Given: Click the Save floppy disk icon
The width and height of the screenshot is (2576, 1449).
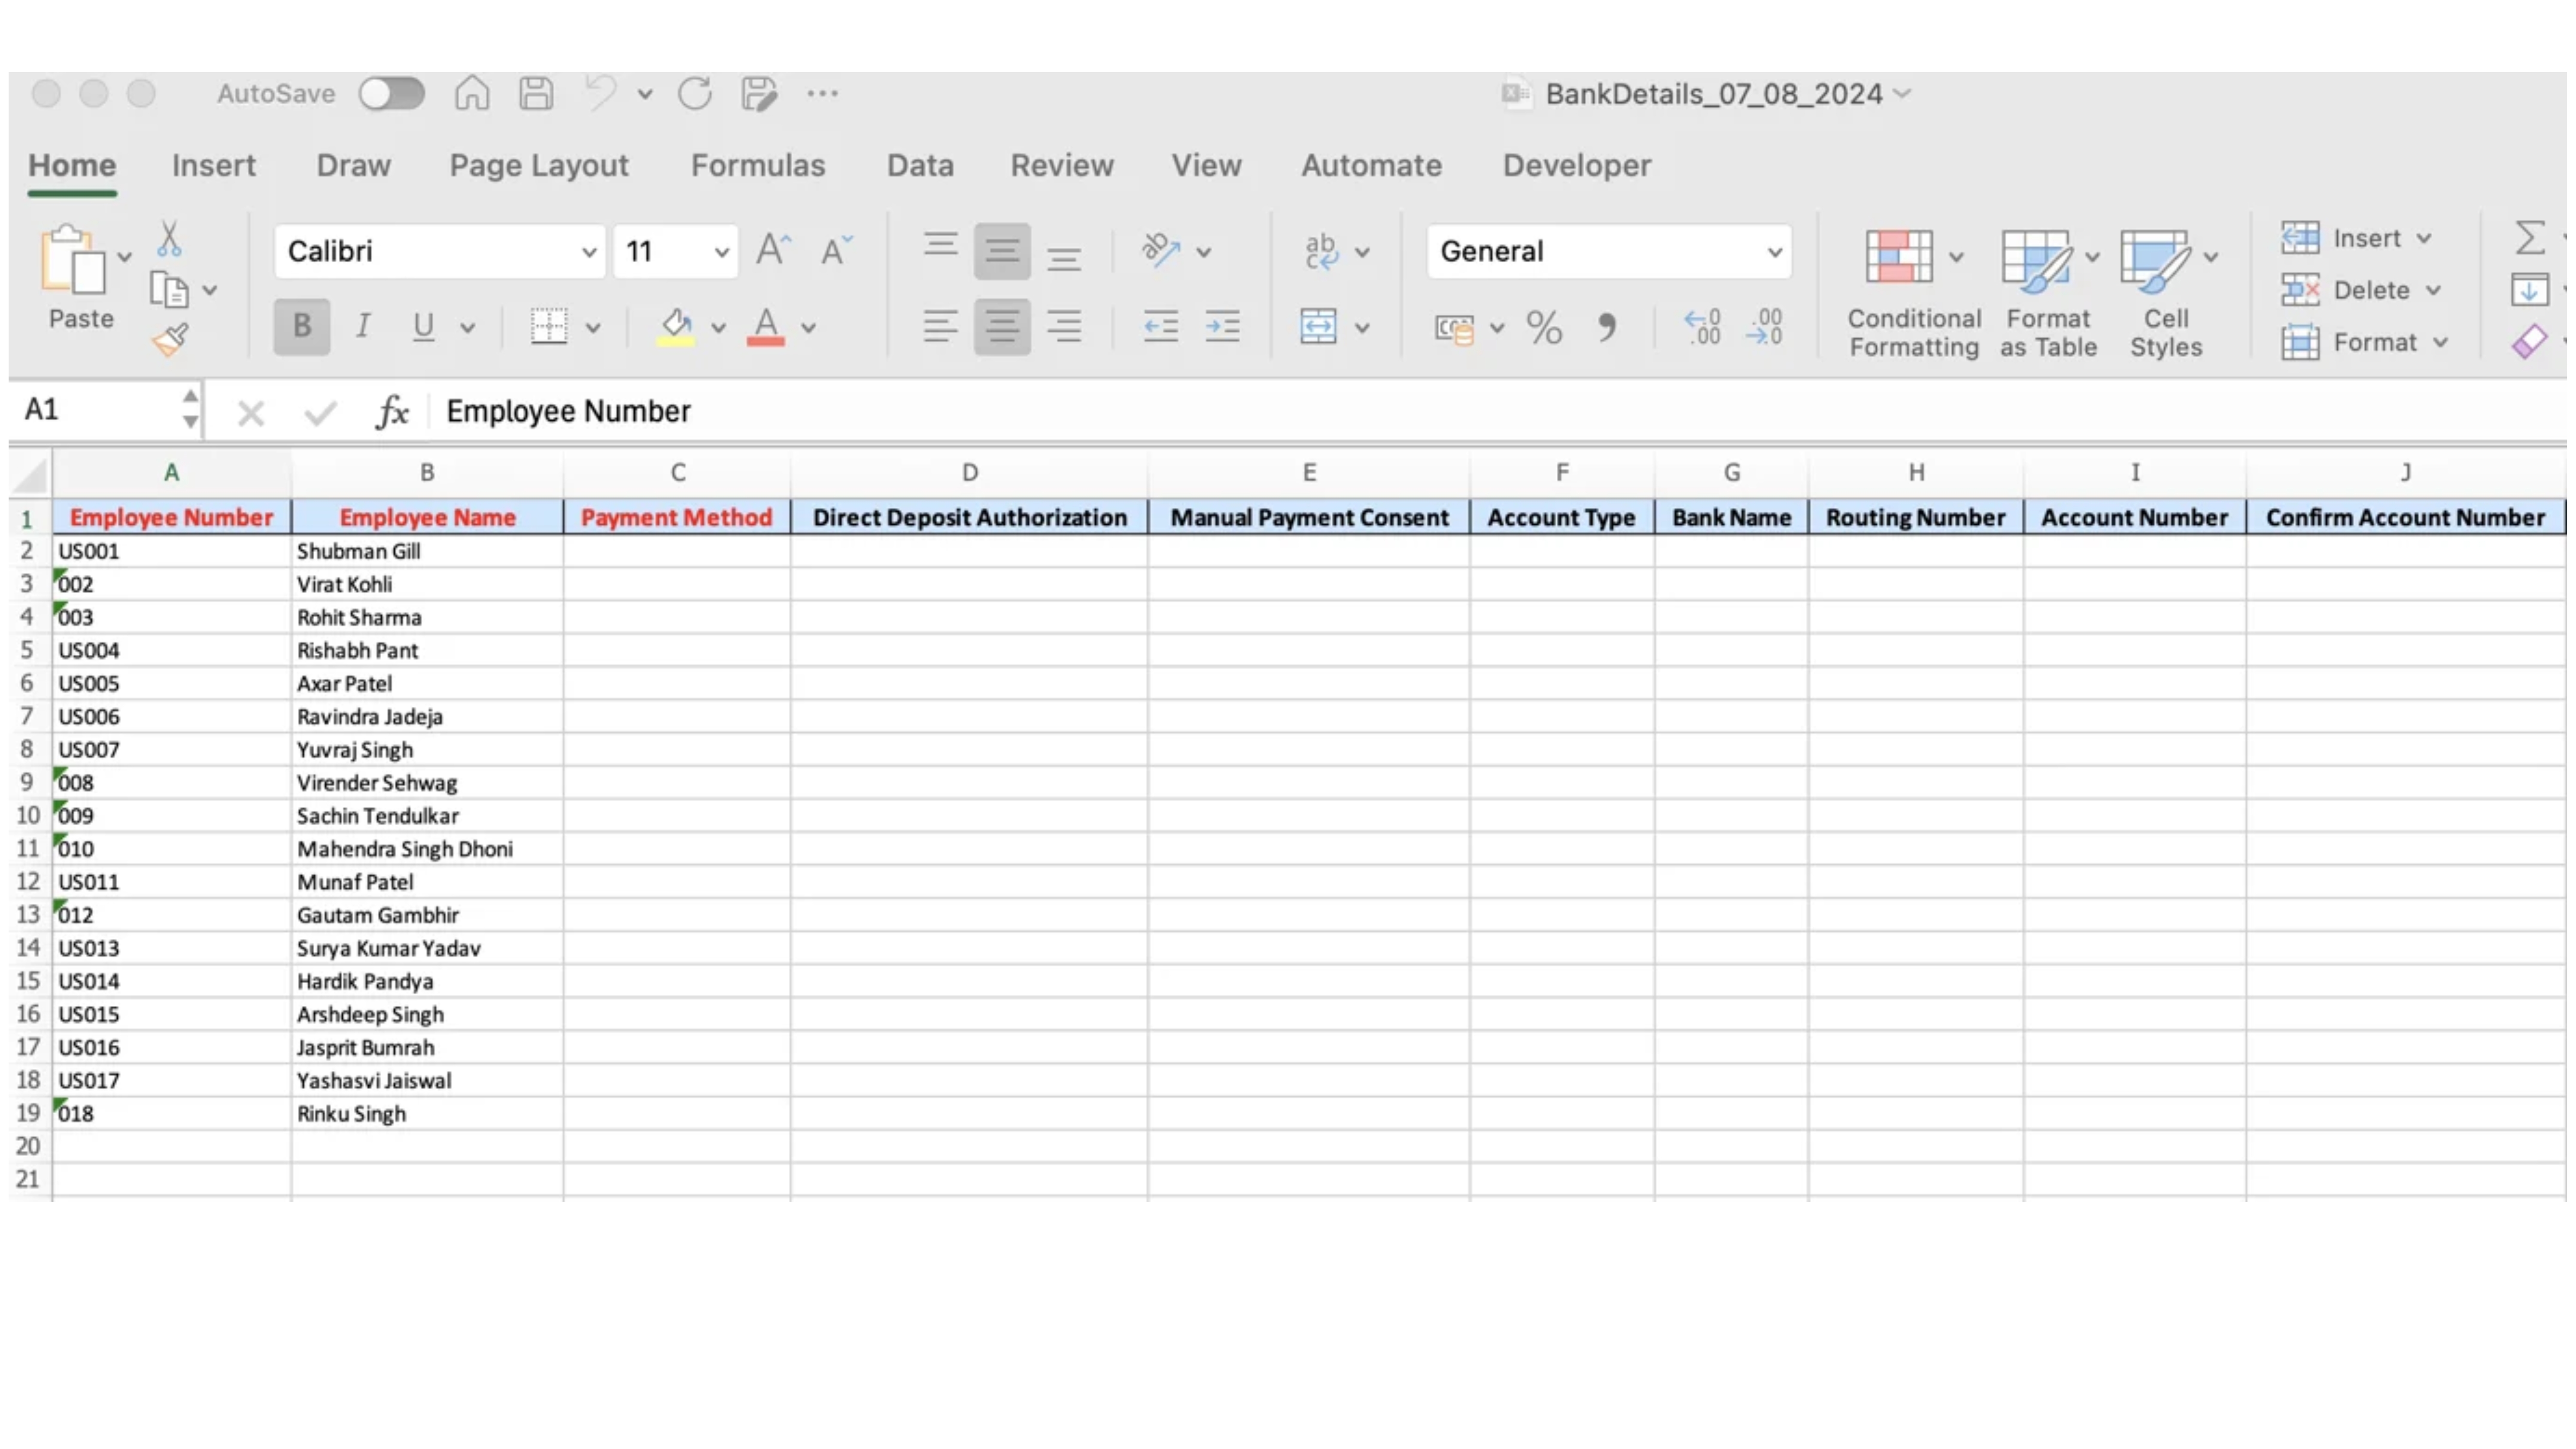Looking at the screenshot, I should pyautogui.click(x=536, y=94).
